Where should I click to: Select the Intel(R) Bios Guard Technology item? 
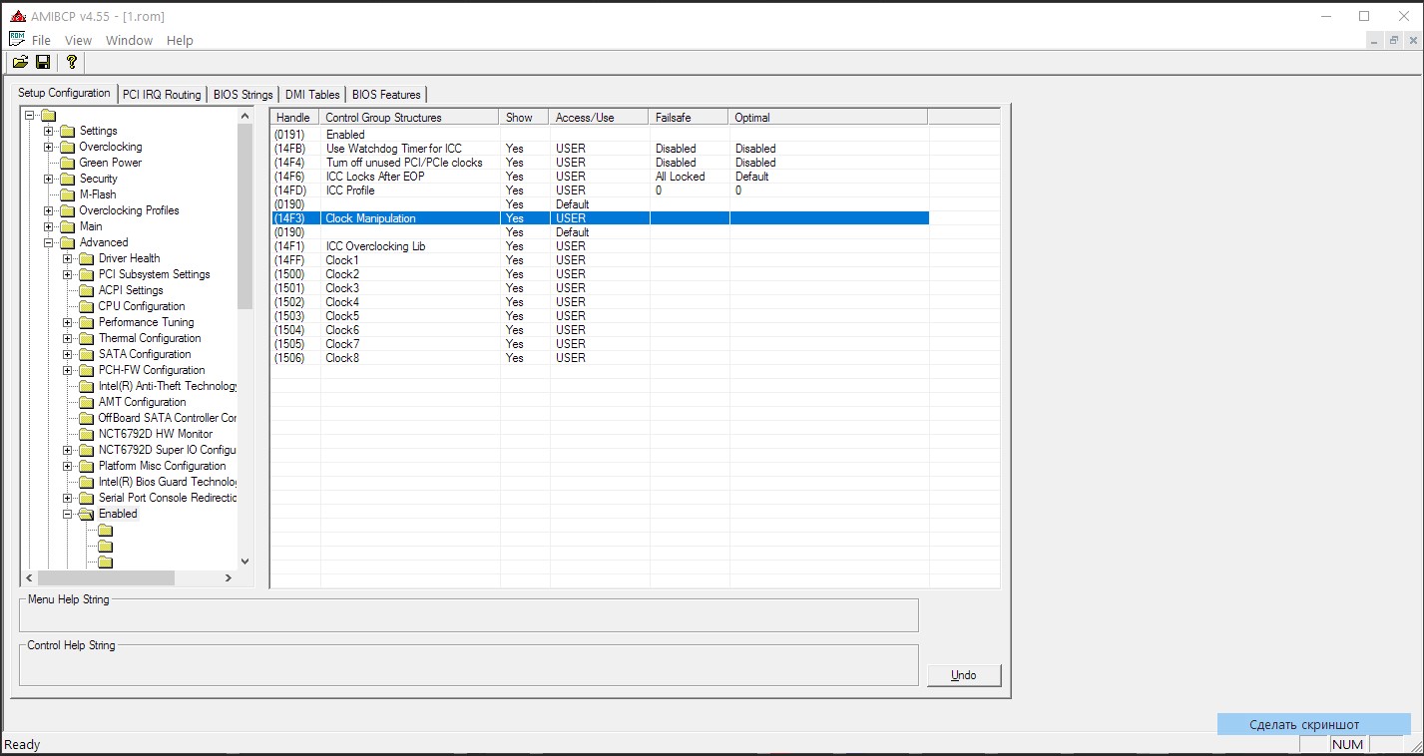pyautogui.click(x=168, y=482)
